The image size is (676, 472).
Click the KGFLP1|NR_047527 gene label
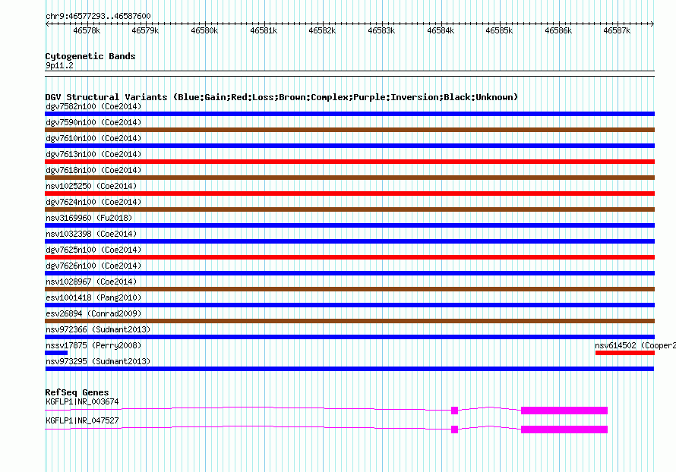(82, 420)
